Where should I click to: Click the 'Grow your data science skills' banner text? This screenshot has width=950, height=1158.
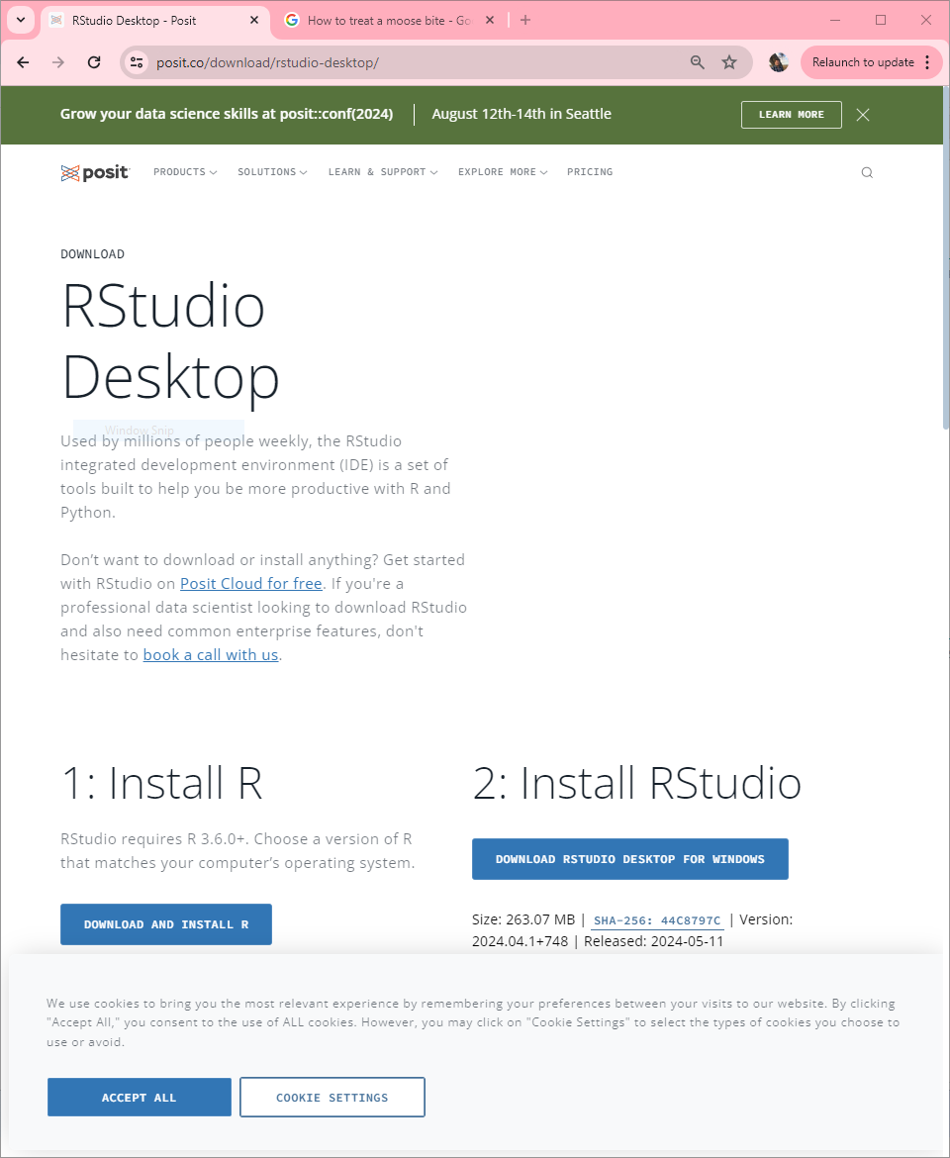[227, 115]
